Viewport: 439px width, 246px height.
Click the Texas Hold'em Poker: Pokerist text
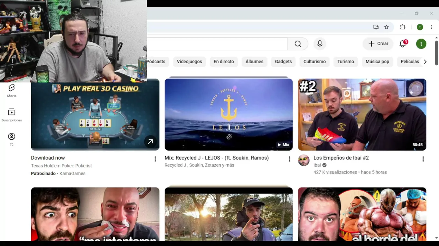tap(61, 166)
